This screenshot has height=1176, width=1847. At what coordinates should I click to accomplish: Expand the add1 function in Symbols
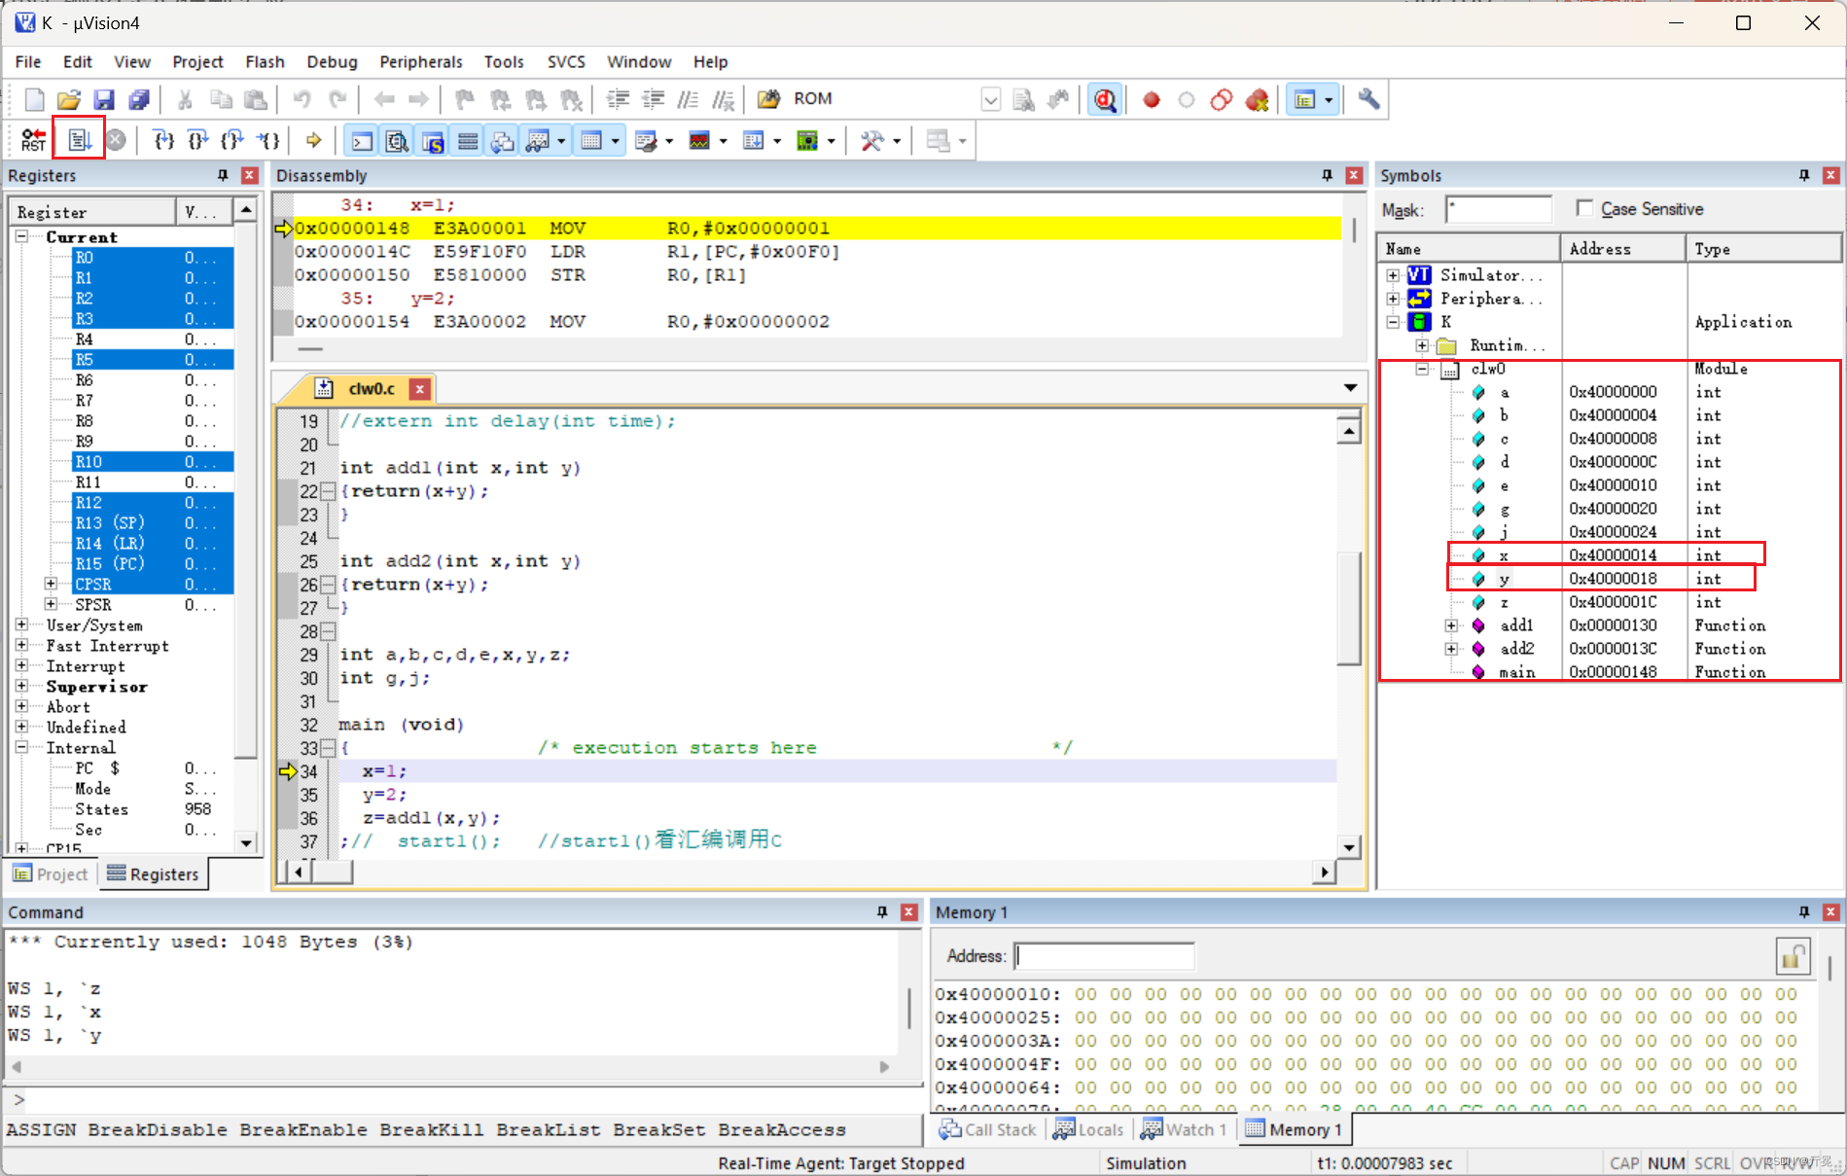1451,625
